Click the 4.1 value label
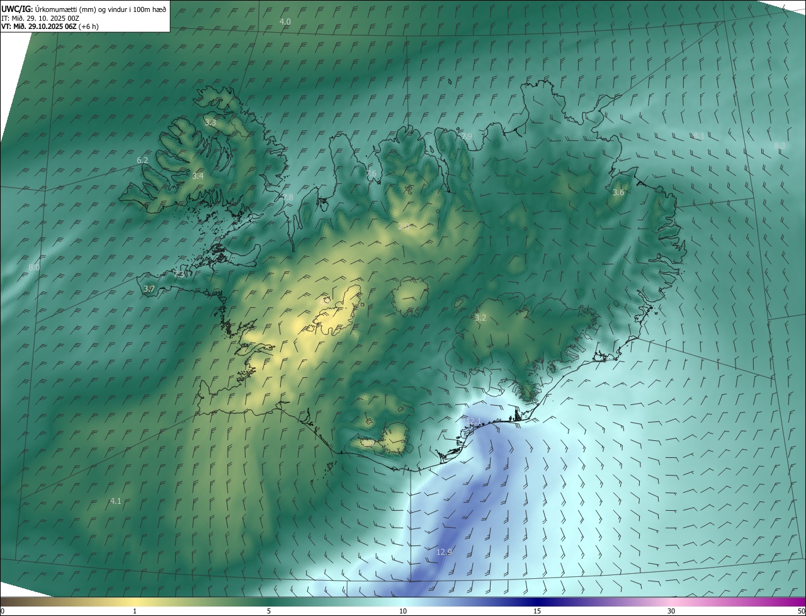Image resolution: width=806 pixels, height=616 pixels. point(115,501)
